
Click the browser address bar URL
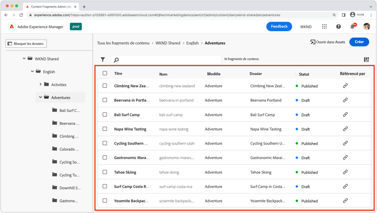pos(157,15)
